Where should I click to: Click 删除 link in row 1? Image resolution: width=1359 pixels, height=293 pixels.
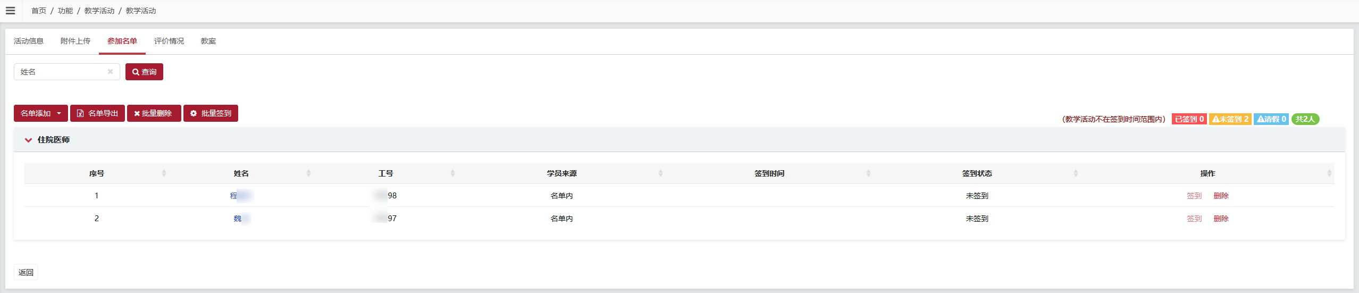click(x=1221, y=196)
